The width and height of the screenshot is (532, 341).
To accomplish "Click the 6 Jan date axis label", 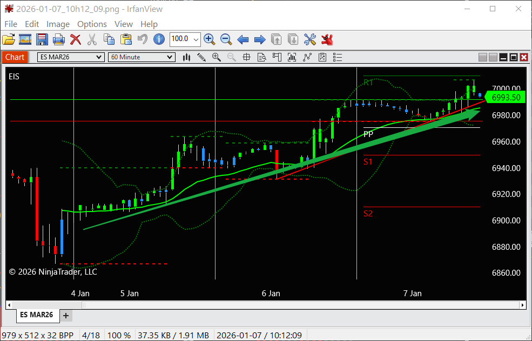I will (x=271, y=293).
